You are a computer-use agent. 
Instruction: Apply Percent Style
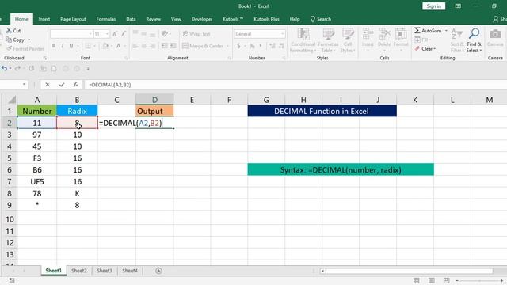tap(252, 46)
